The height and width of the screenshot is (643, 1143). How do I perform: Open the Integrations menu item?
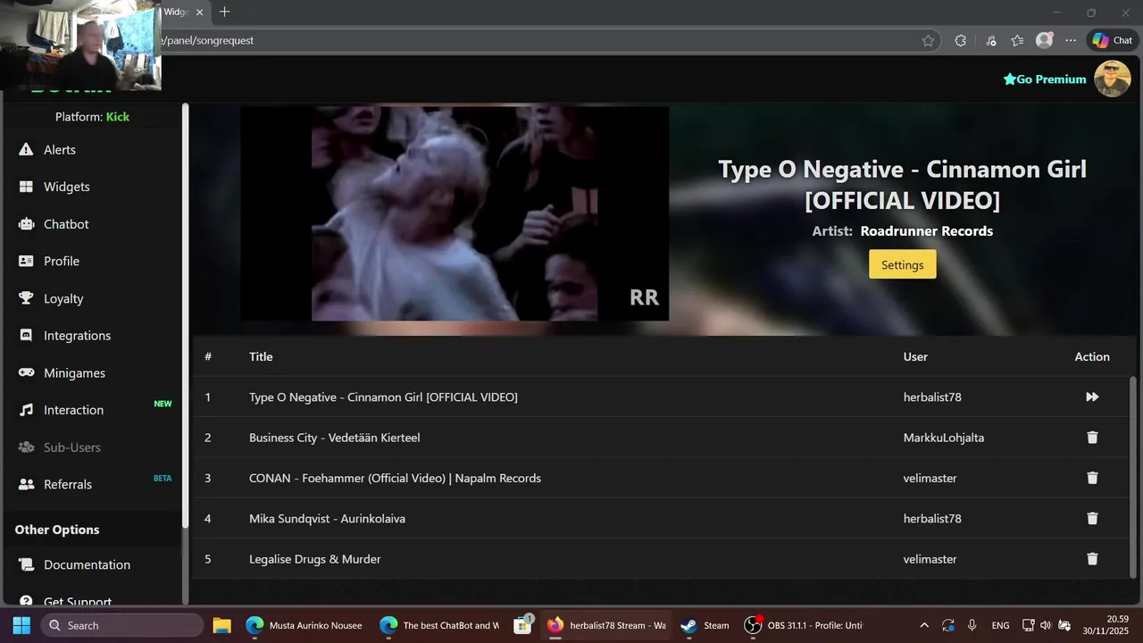[77, 336]
